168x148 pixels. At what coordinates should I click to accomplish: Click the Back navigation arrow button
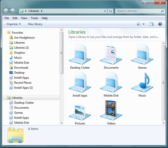point(6,11)
